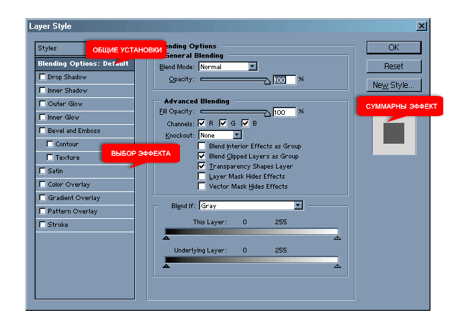The height and width of the screenshot is (329, 456).
Task: Click the Reset button
Action: [394, 66]
